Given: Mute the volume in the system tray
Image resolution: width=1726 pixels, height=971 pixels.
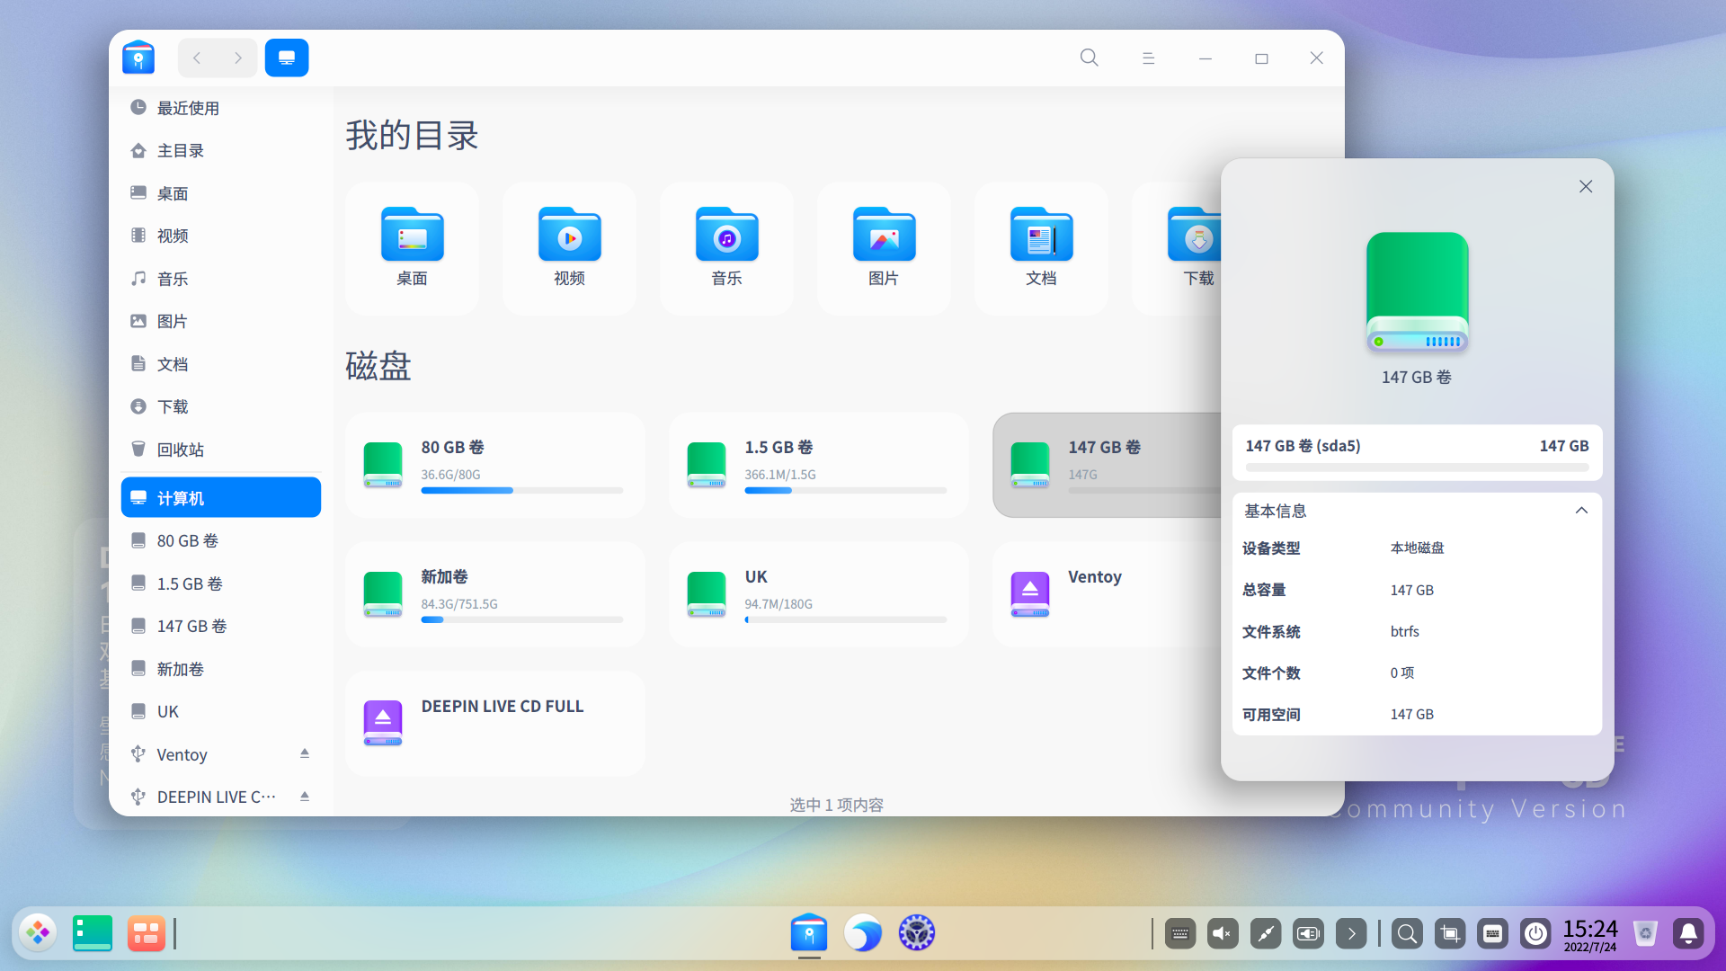Looking at the screenshot, I should (1223, 933).
